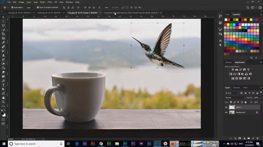Click the Share image icon
This screenshot has width=263, height=147.
pyautogui.click(x=260, y=7)
